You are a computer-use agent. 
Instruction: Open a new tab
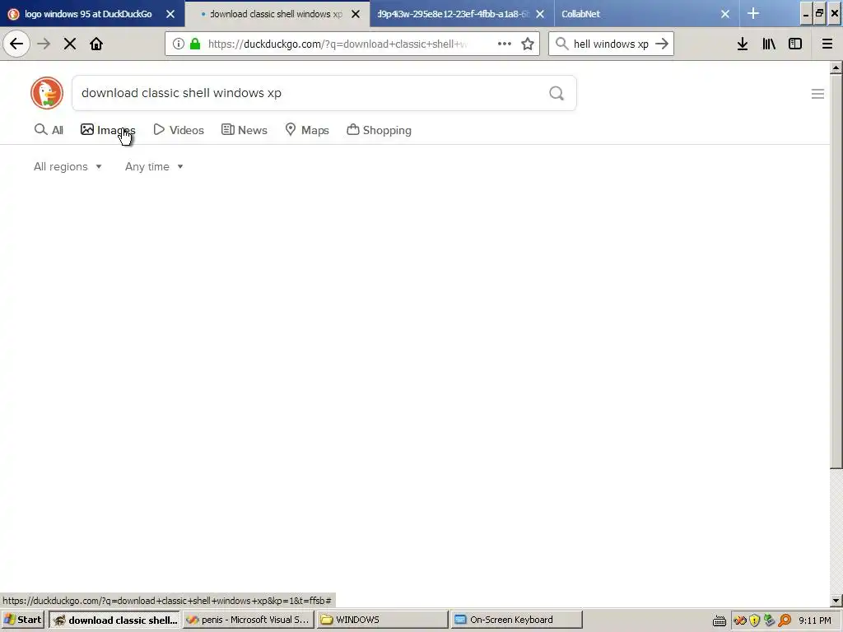click(x=753, y=14)
